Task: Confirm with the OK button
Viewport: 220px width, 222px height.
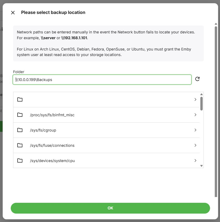Action: tap(110, 208)
